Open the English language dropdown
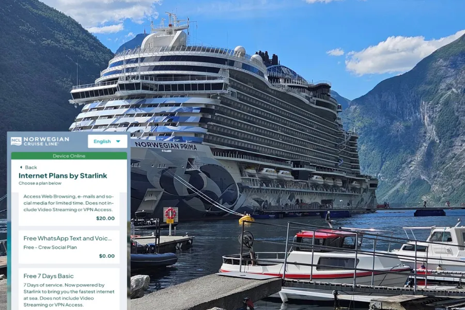Viewport: 465px width, 310px height. [107, 141]
